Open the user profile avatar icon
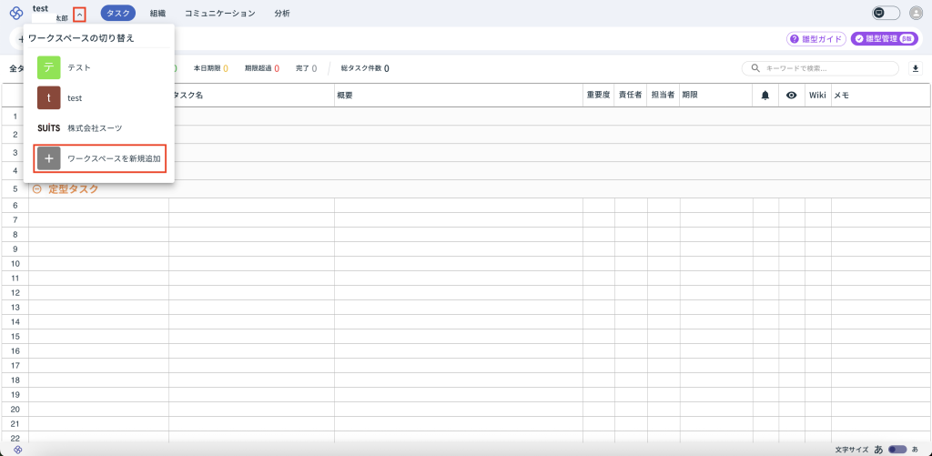932x456 pixels. click(x=916, y=13)
